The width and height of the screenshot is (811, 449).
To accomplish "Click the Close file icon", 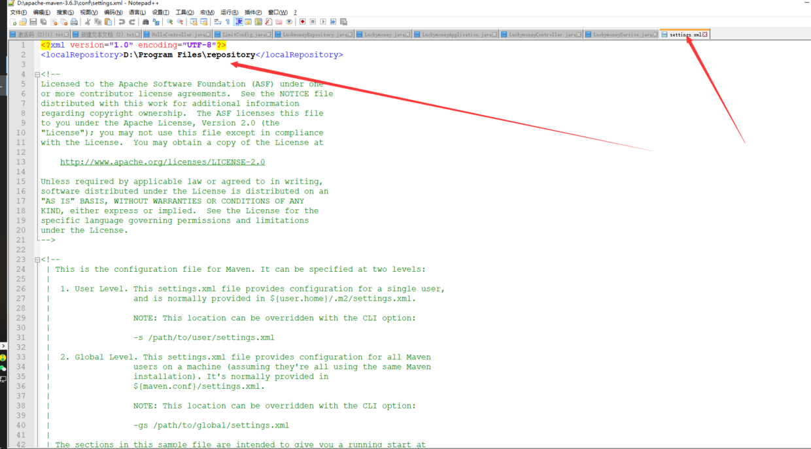I will tap(54, 22).
